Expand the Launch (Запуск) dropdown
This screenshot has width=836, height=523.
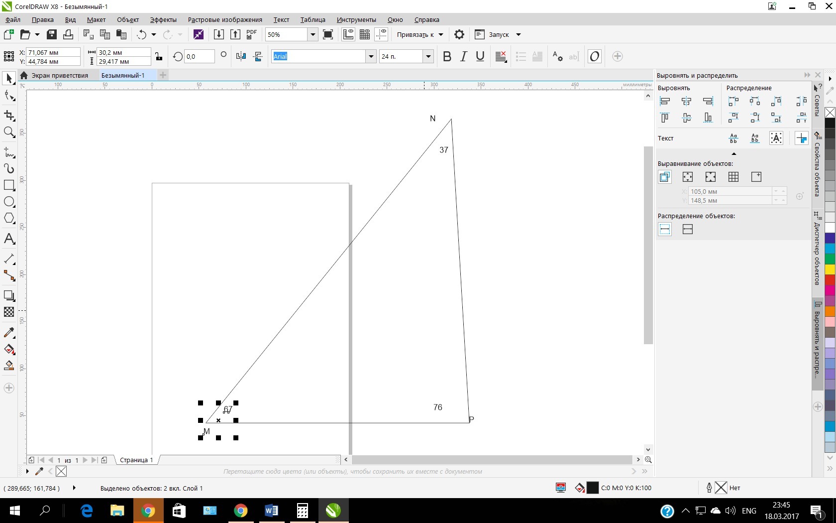pos(519,35)
